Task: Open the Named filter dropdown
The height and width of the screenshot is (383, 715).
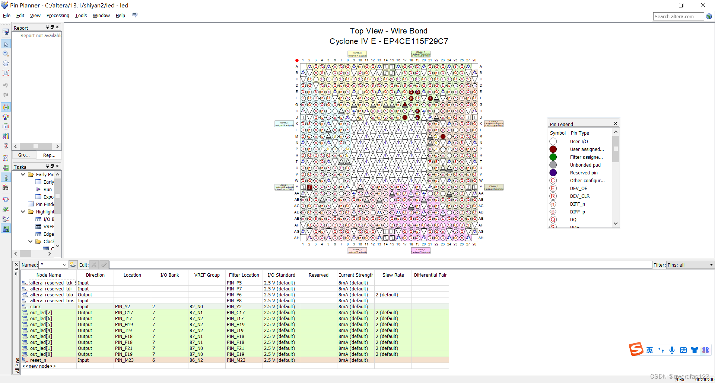Action: pos(64,265)
